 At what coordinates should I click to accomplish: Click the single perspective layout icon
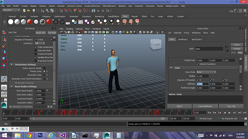tap(4, 88)
